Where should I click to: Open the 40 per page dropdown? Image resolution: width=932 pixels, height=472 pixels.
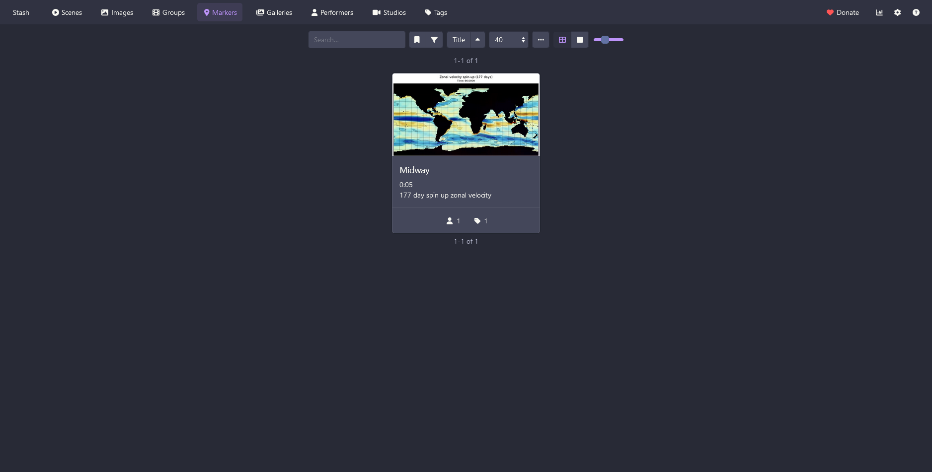click(x=509, y=40)
